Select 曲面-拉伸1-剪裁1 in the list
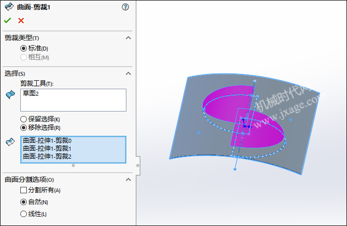 click(47, 149)
